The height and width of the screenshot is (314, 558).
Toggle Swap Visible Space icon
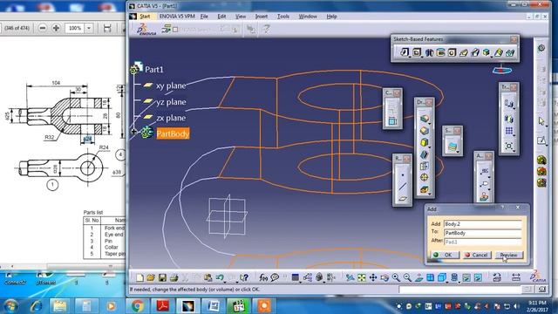pos(478,277)
